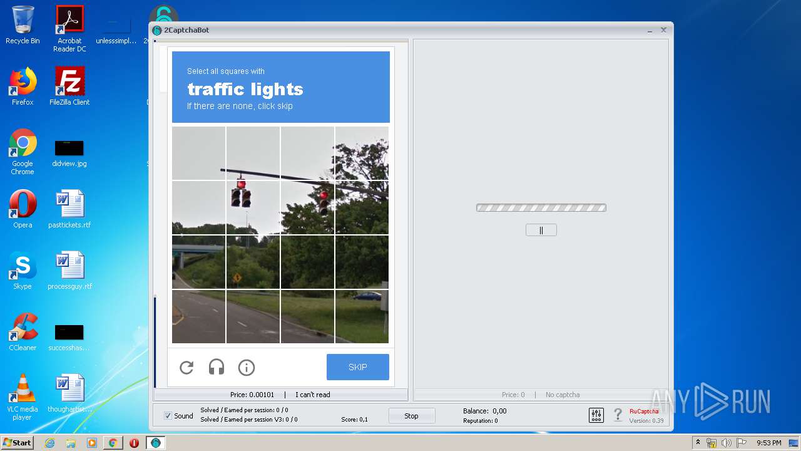Click the 9:53 PM taskbar clock
Viewport: 801px width, 451px height.
point(769,443)
